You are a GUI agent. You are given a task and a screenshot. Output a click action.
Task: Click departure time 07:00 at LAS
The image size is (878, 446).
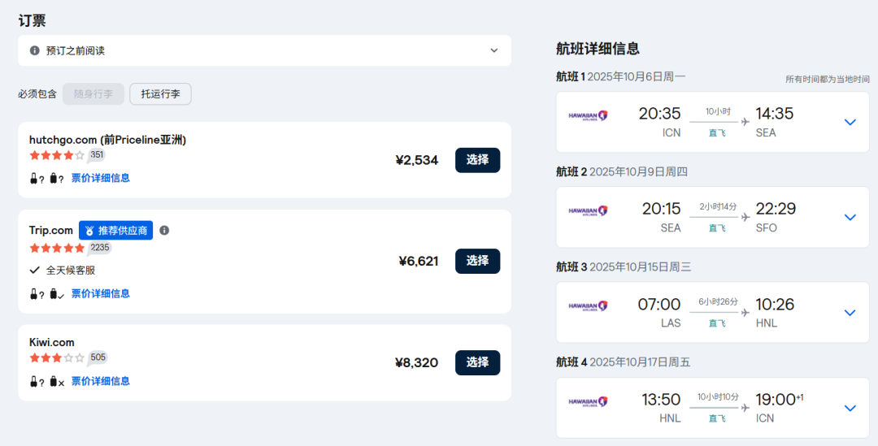[659, 305]
